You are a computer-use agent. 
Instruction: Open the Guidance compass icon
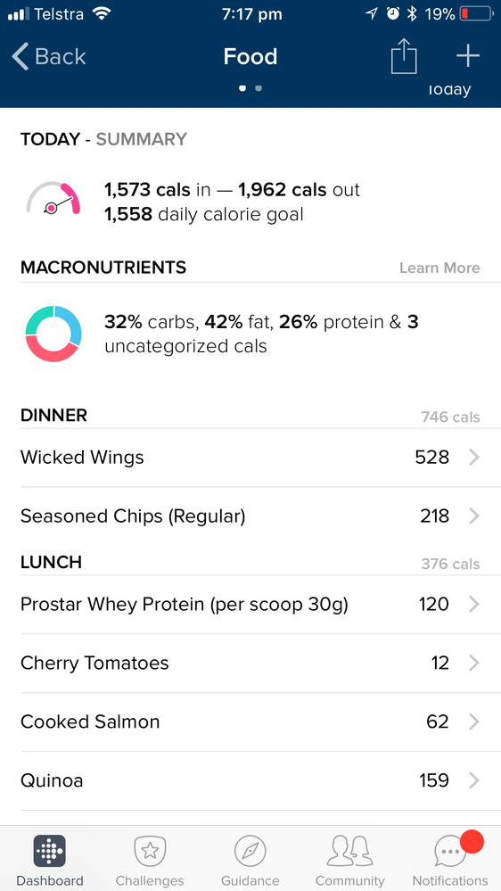pyautogui.click(x=250, y=851)
